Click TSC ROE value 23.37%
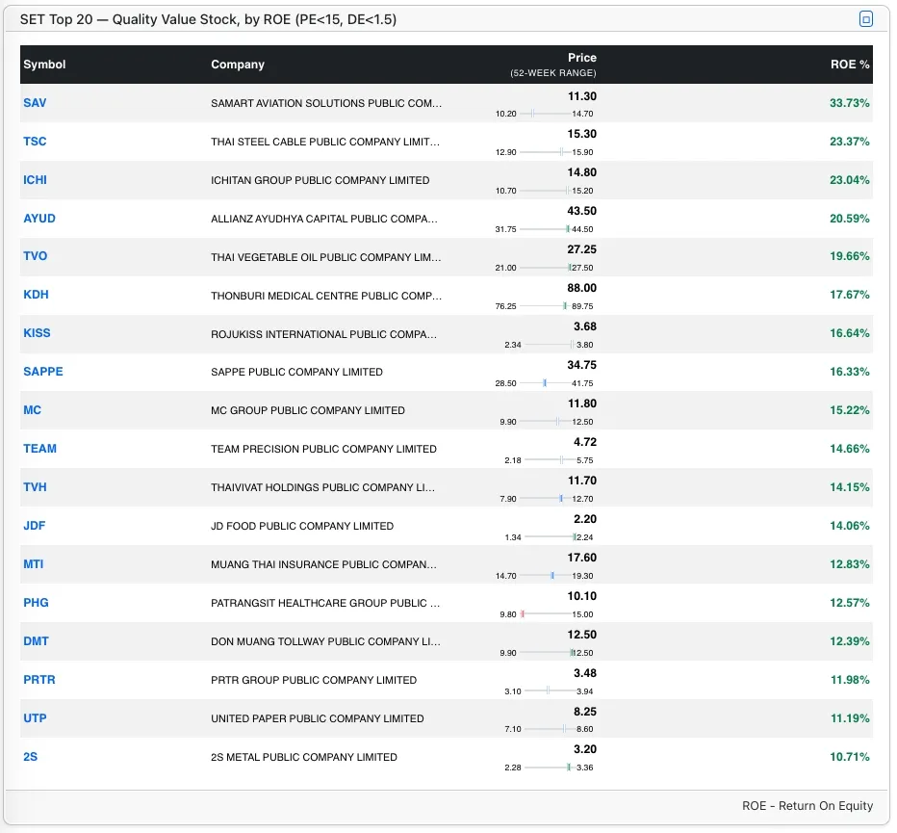Viewport: 897px width, 833px height. pos(850,142)
